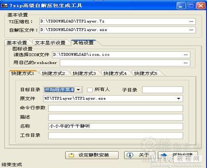The height and width of the screenshot is (168, 207).
Task: Toggle the 所有人 checkbox
Action: 90,90
